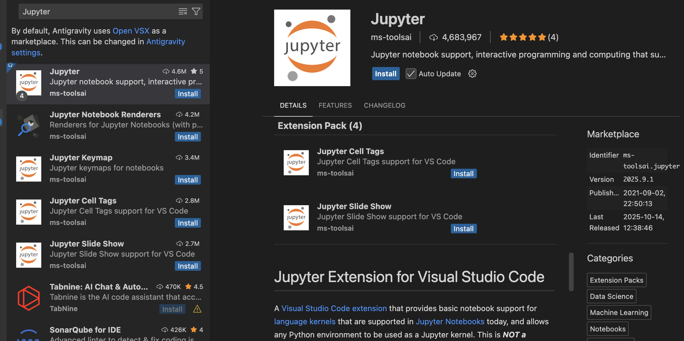
Task: Click the details pane vertical scrollbar
Action: (x=571, y=272)
